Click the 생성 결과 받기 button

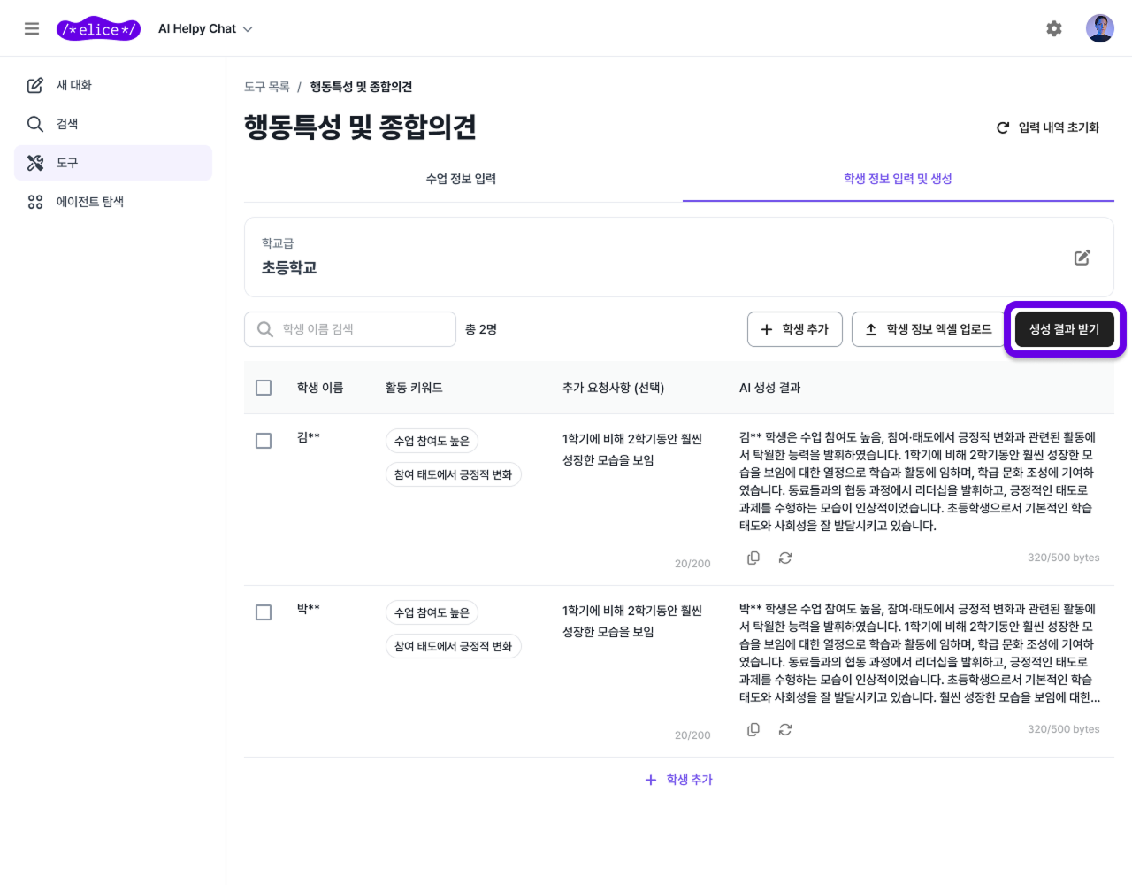1065,328
